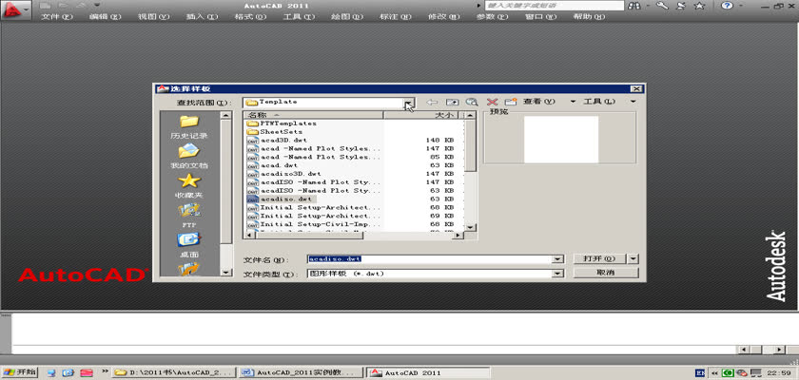Expand the 文件名 filename dropdown arrow

557,258
